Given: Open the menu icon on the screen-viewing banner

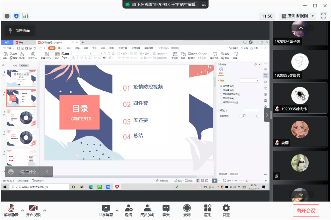Looking at the screenshot, I should [204, 4].
